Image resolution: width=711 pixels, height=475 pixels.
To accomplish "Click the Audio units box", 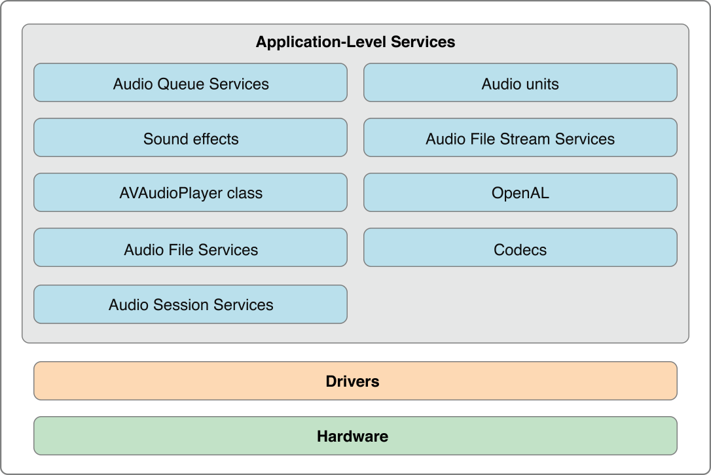I will (520, 82).
